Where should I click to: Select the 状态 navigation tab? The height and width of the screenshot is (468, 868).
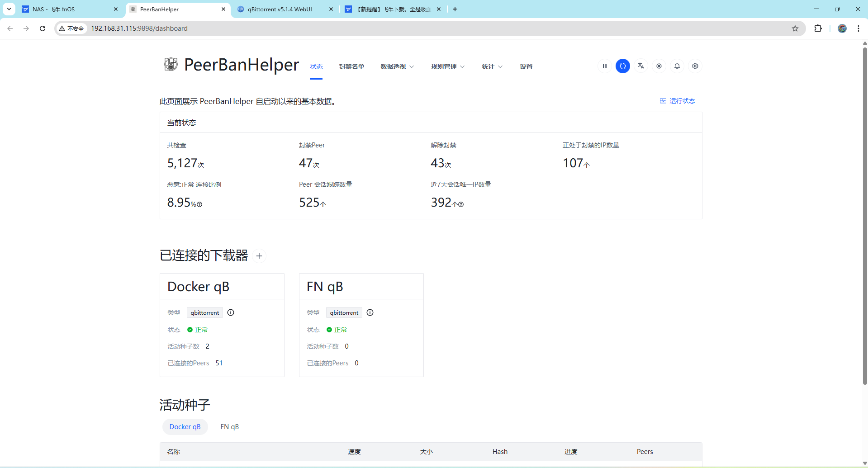point(316,66)
